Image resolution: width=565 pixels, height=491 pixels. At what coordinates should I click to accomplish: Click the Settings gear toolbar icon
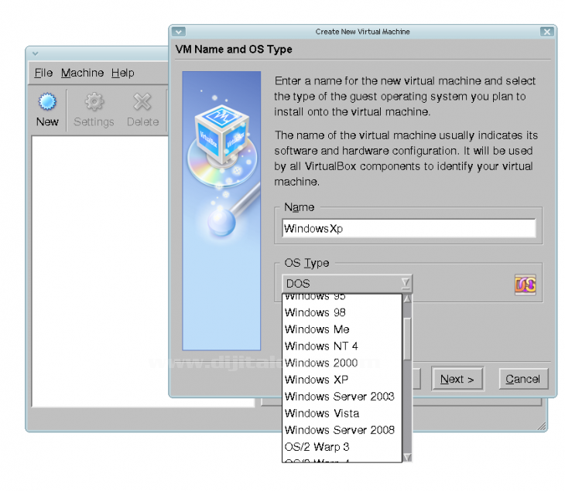point(94,102)
